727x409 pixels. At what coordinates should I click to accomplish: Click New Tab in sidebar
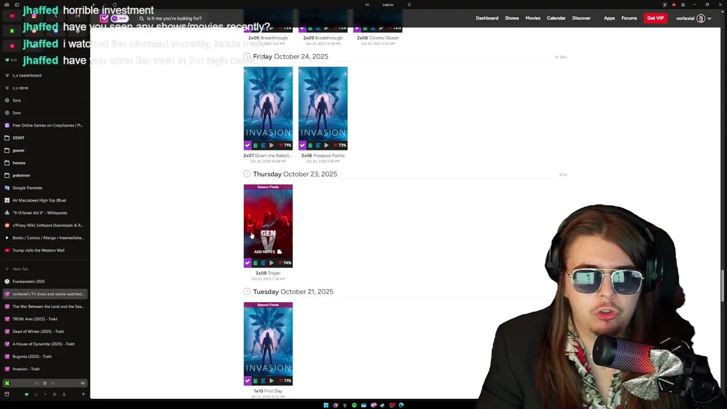click(45, 269)
